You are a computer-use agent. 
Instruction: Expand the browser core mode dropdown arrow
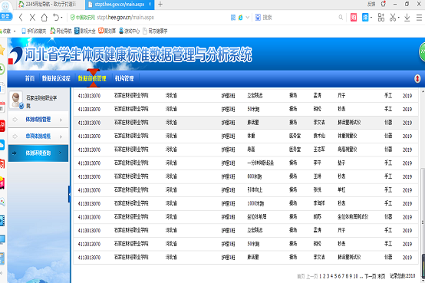point(247,18)
